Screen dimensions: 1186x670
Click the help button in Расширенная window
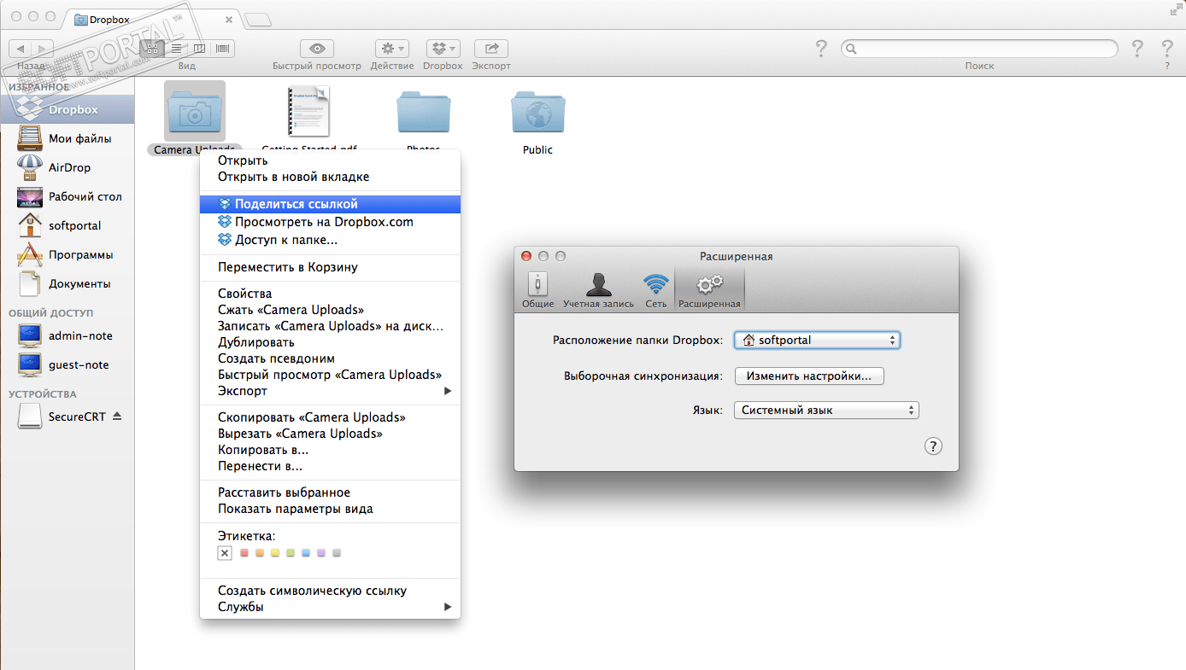tap(933, 446)
